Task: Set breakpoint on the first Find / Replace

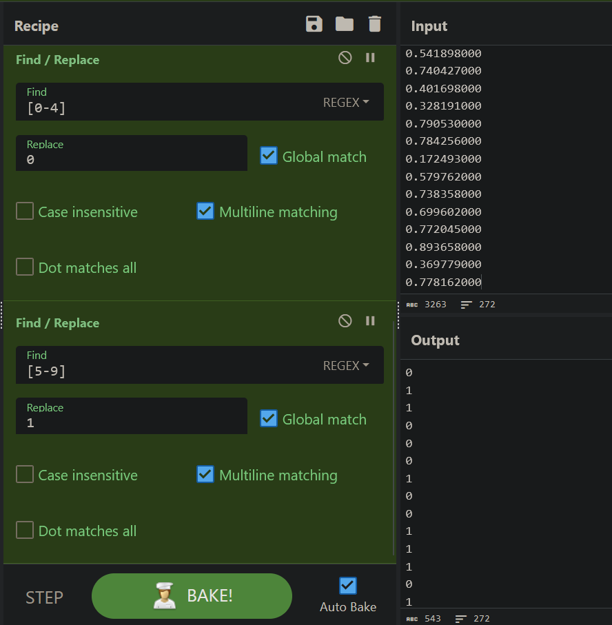Action: [x=370, y=58]
